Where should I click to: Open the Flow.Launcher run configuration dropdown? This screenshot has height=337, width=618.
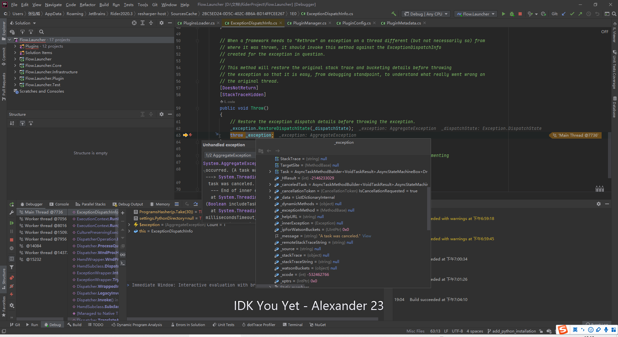tap(476, 14)
